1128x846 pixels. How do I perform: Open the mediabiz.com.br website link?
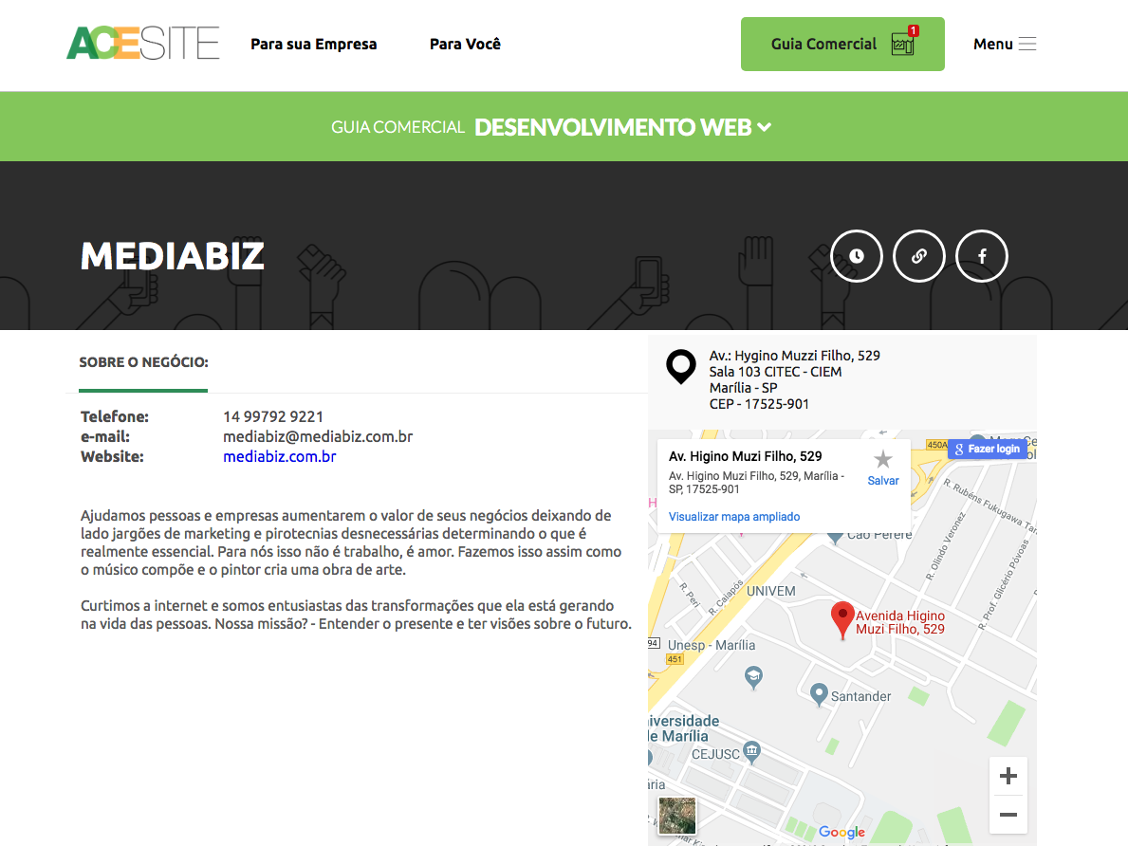(x=279, y=457)
